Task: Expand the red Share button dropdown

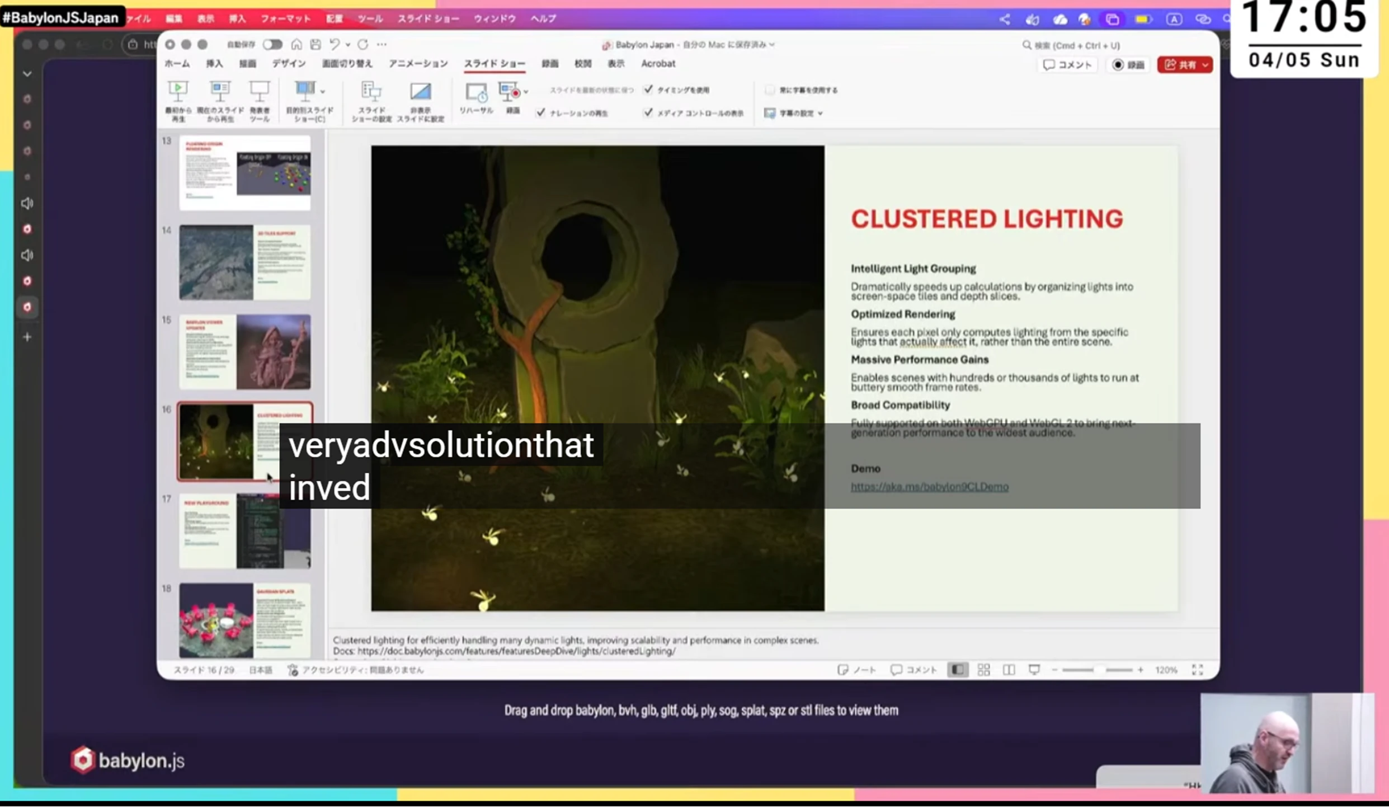Action: click(x=1205, y=65)
